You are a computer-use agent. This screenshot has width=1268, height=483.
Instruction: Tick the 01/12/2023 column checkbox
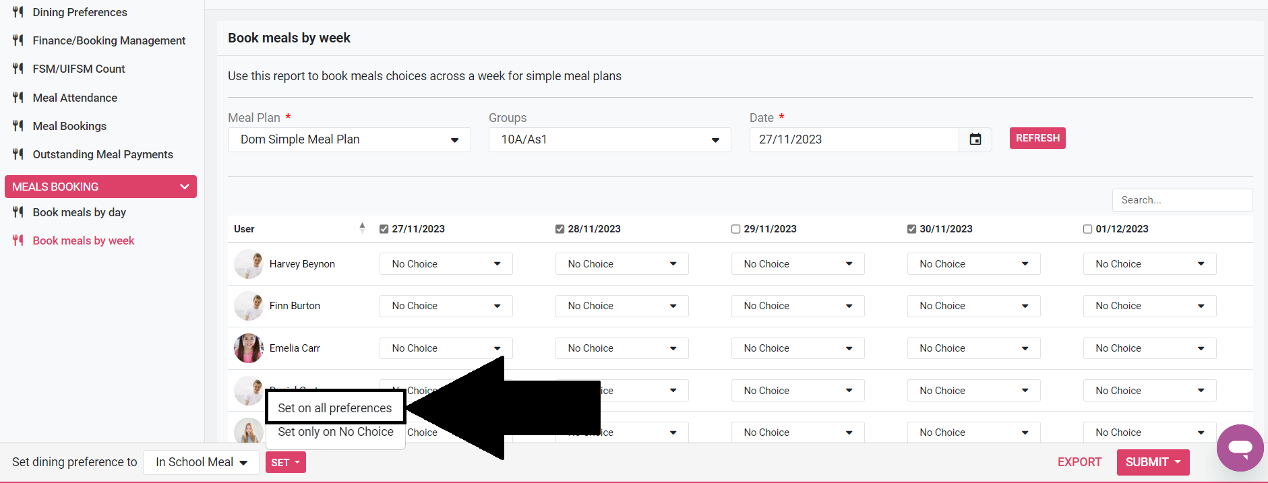(x=1087, y=229)
